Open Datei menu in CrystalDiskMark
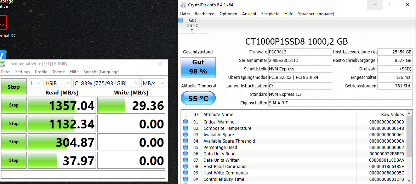The image size is (416, 184). coord(6,72)
